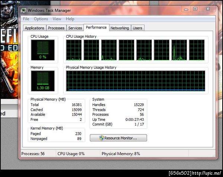
Task: Click the Physical Memory Usage History graph
Action: (x=136, y=81)
